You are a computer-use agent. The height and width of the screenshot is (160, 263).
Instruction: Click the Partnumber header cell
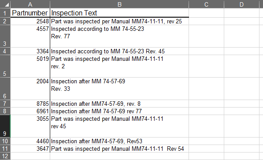click(x=30, y=13)
